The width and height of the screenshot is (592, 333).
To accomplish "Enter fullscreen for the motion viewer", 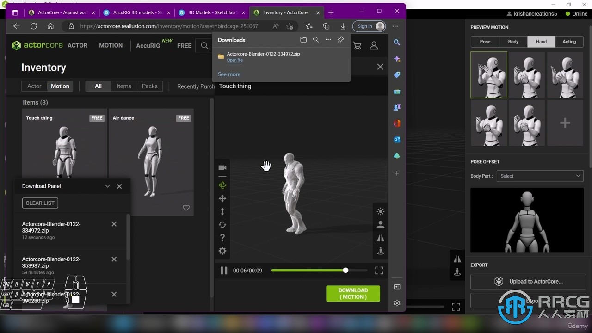I will [x=379, y=271].
